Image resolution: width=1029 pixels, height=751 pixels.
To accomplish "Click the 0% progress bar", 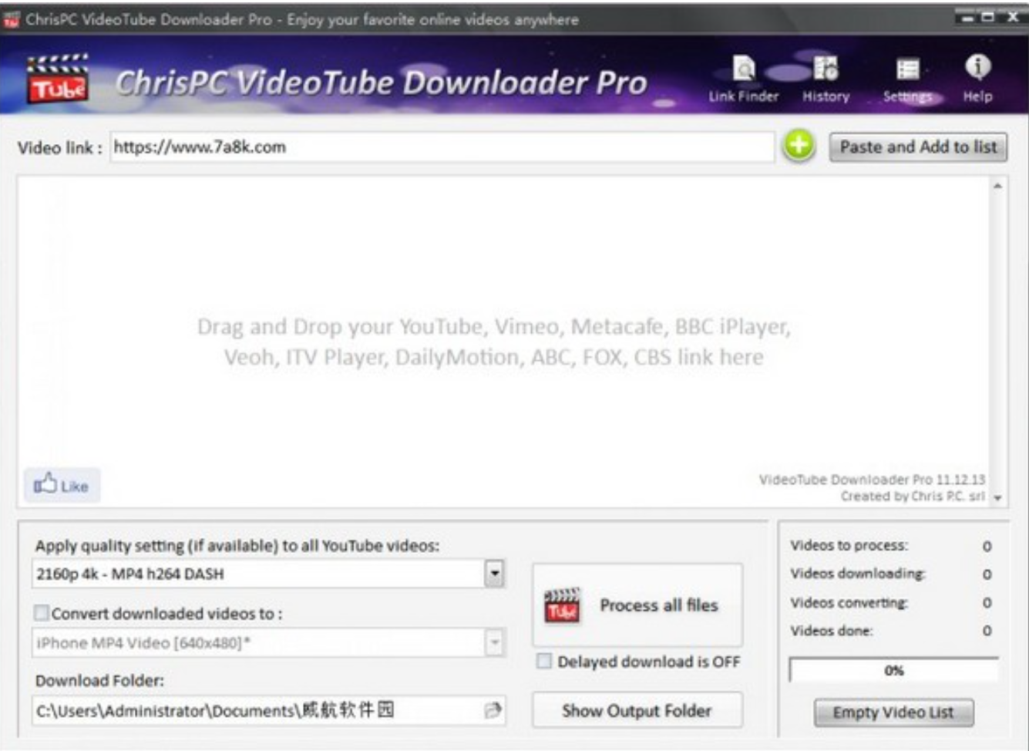I will [894, 670].
